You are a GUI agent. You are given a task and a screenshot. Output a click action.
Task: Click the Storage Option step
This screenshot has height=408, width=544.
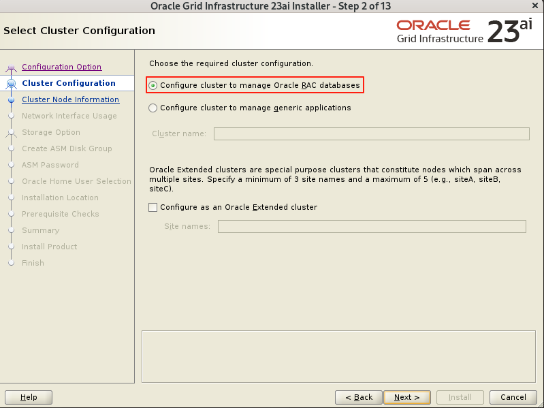pos(50,132)
